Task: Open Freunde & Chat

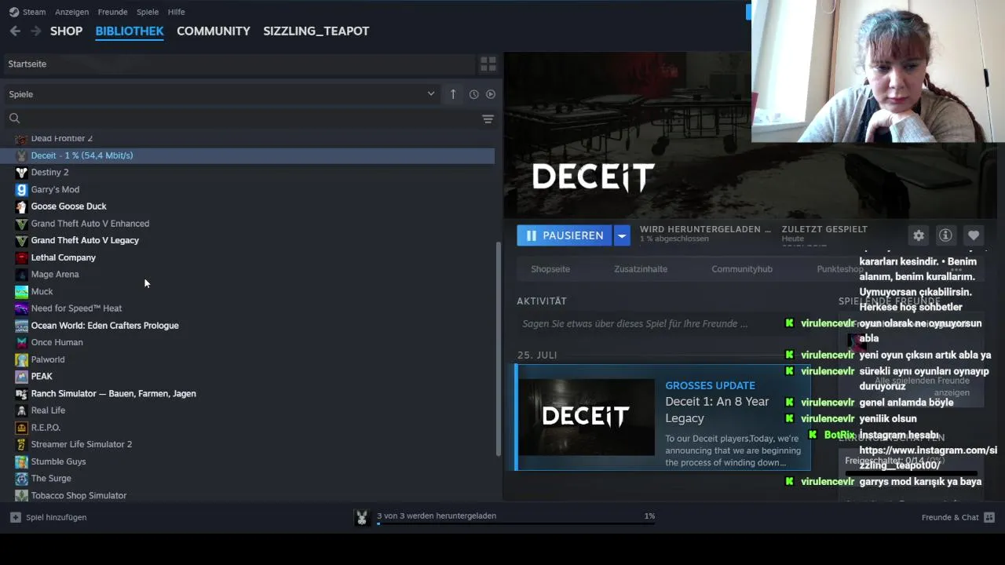Action: click(958, 517)
